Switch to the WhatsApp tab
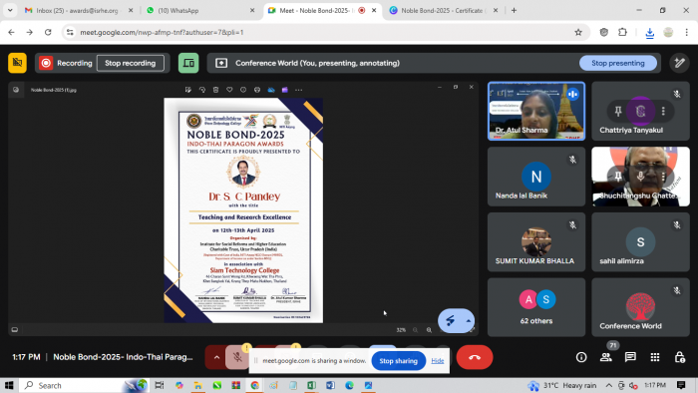 [200, 10]
